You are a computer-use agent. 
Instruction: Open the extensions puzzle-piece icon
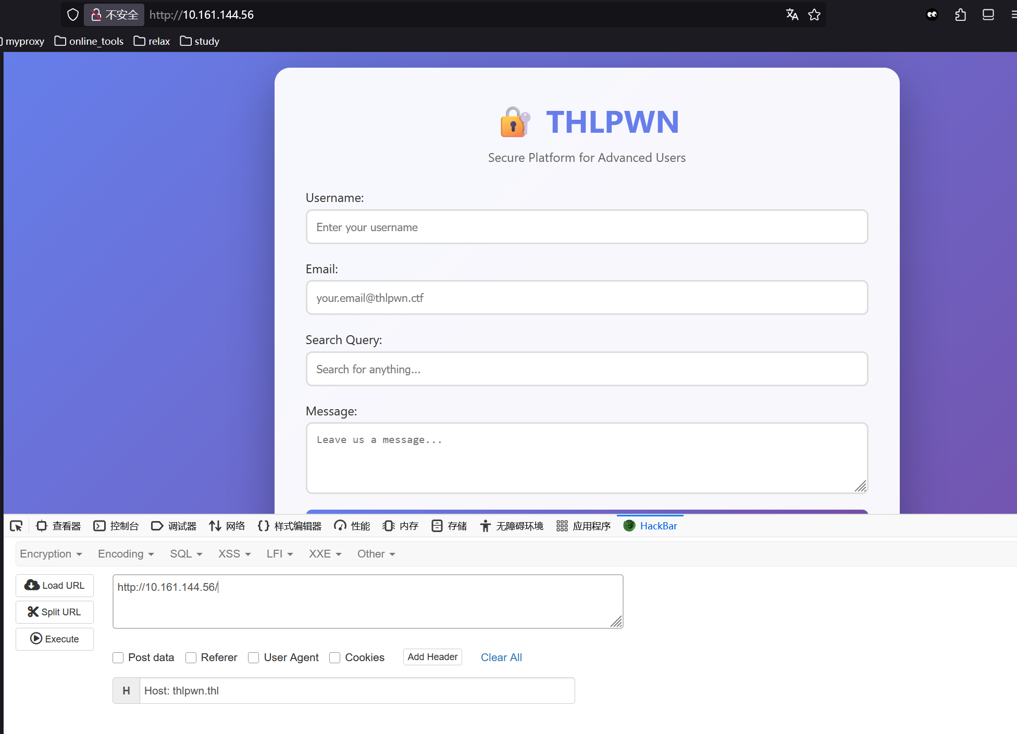pyautogui.click(x=960, y=15)
